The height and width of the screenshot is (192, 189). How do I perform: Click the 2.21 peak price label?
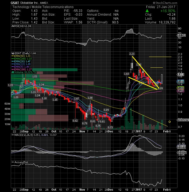tap(132, 54)
